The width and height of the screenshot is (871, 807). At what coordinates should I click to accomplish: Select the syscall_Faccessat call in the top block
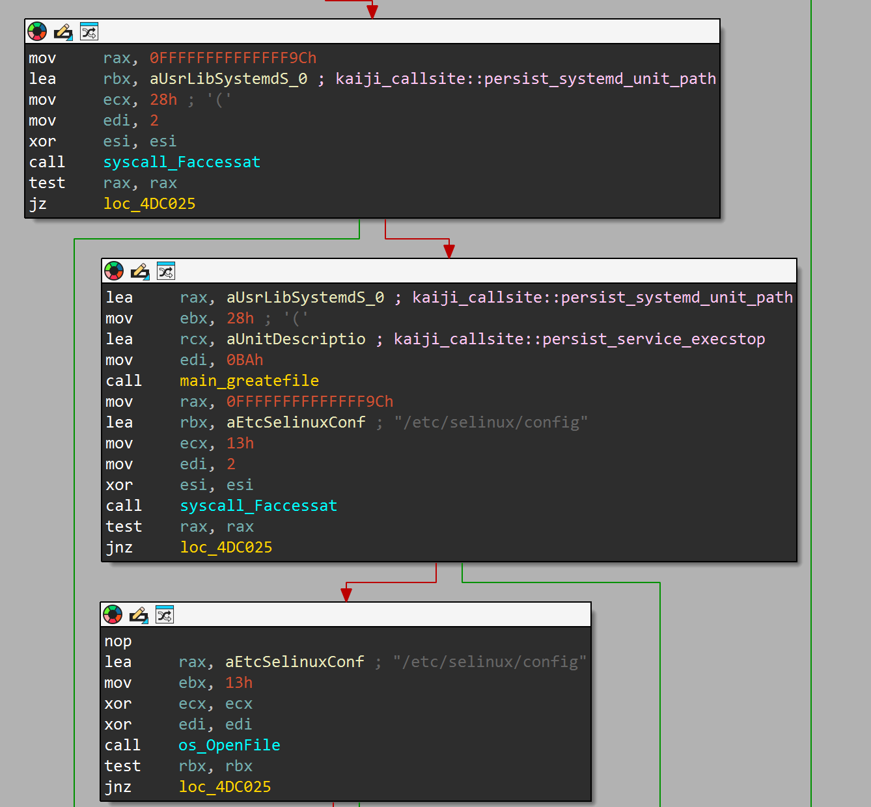[x=182, y=162]
